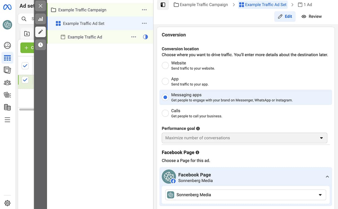The width and height of the screenshot is (338, 209).
Task: Choose the Calls conversion location option
Action: point(165,113)
